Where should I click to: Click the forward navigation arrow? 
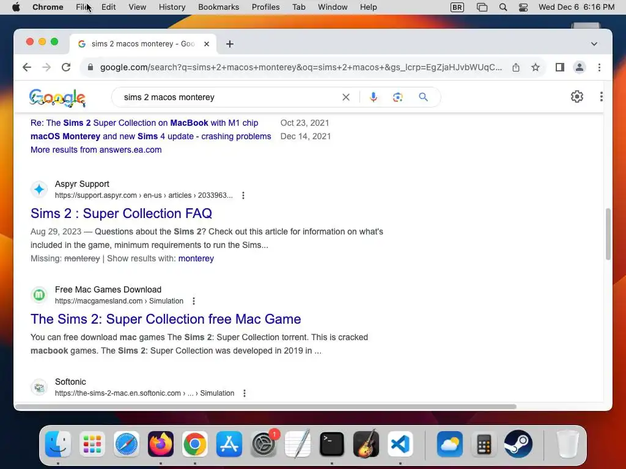coord(46,67)
